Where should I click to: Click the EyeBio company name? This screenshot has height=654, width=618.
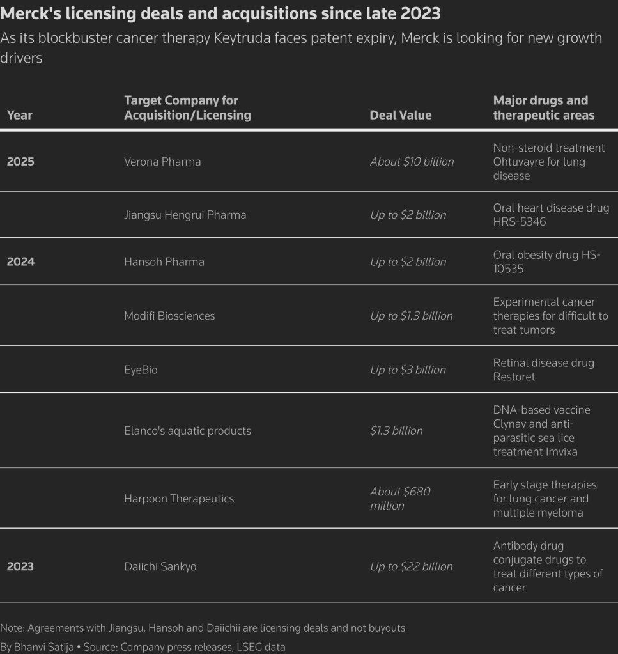tap(141, 370)
